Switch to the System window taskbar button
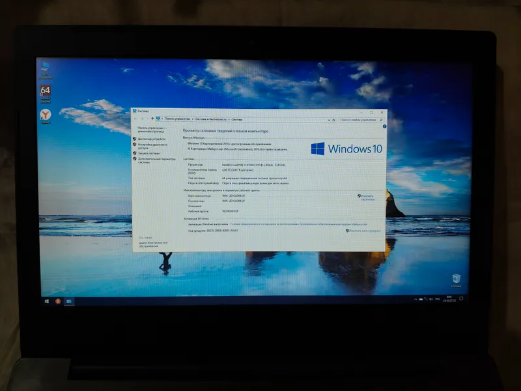 69,301
